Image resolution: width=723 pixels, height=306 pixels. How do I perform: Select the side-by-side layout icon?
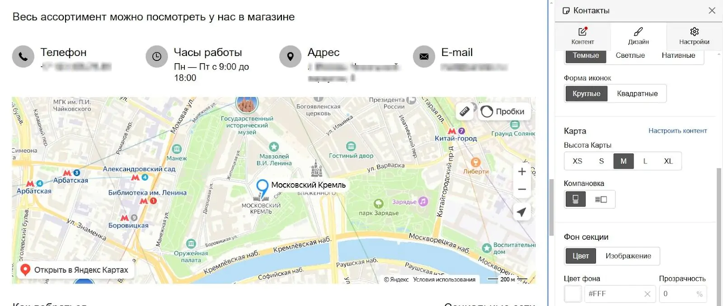[601, 199]
